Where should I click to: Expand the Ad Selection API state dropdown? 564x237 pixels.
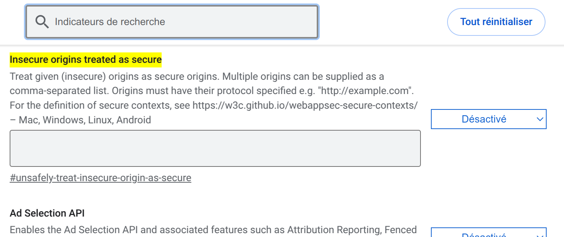tap(488, 232)
